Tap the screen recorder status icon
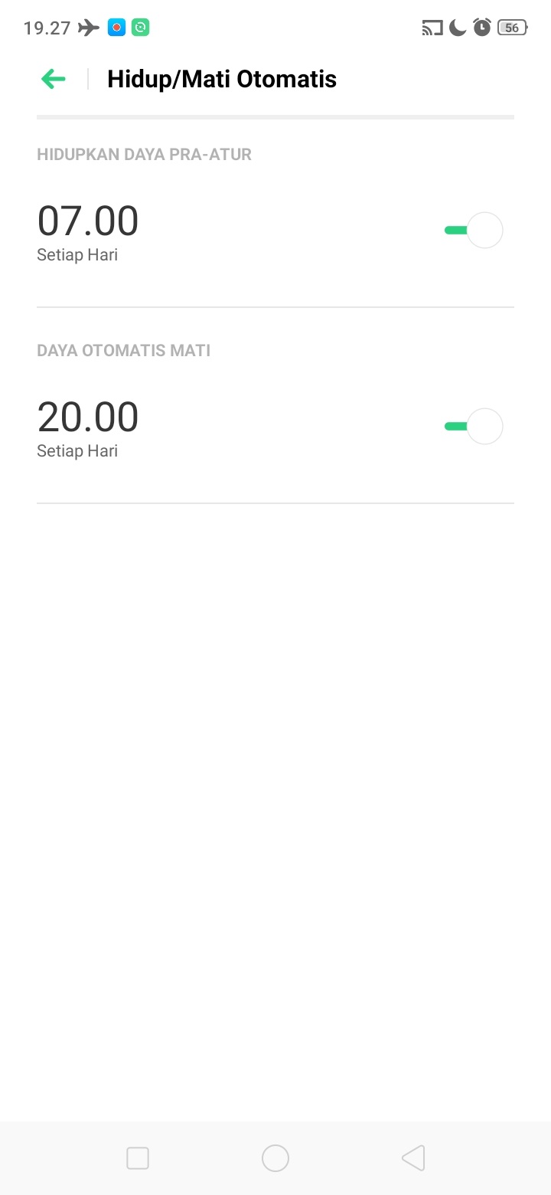Viewport: 551px width, 1195px height. coord(116,28)
